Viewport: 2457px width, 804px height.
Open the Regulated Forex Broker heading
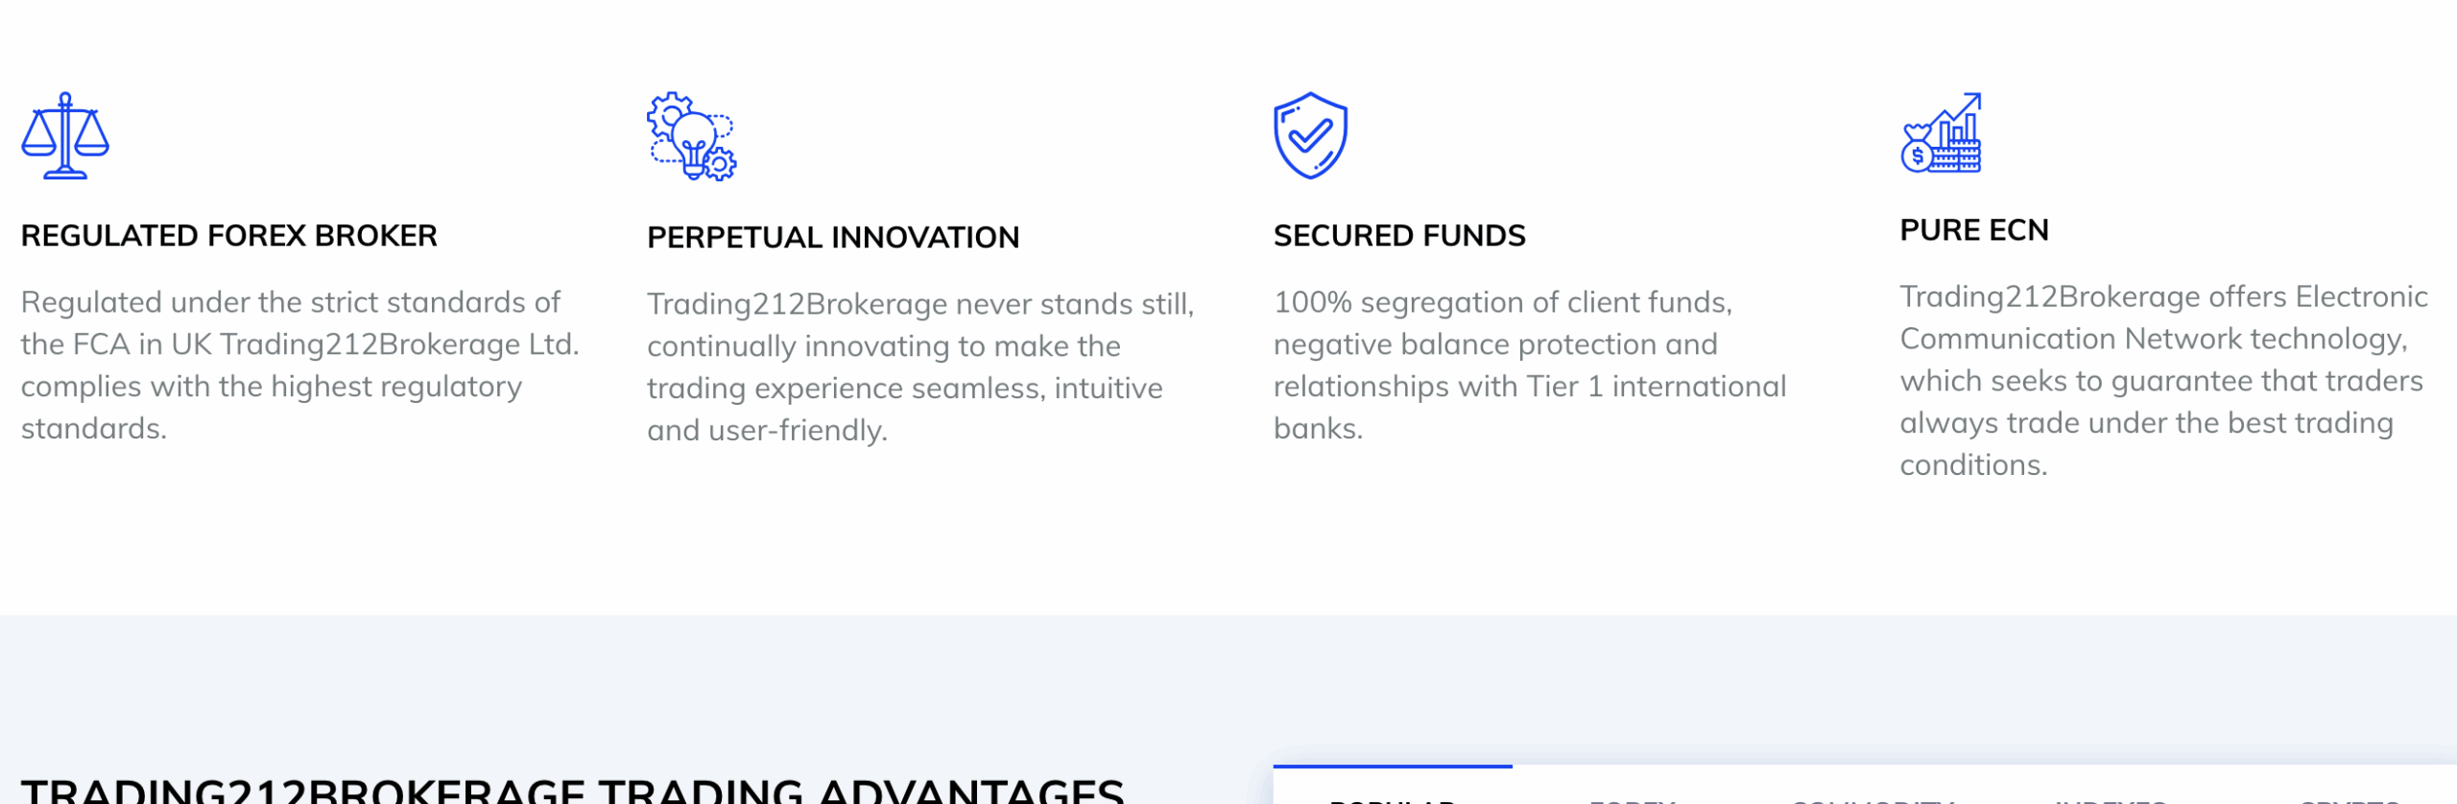point(229,236)
